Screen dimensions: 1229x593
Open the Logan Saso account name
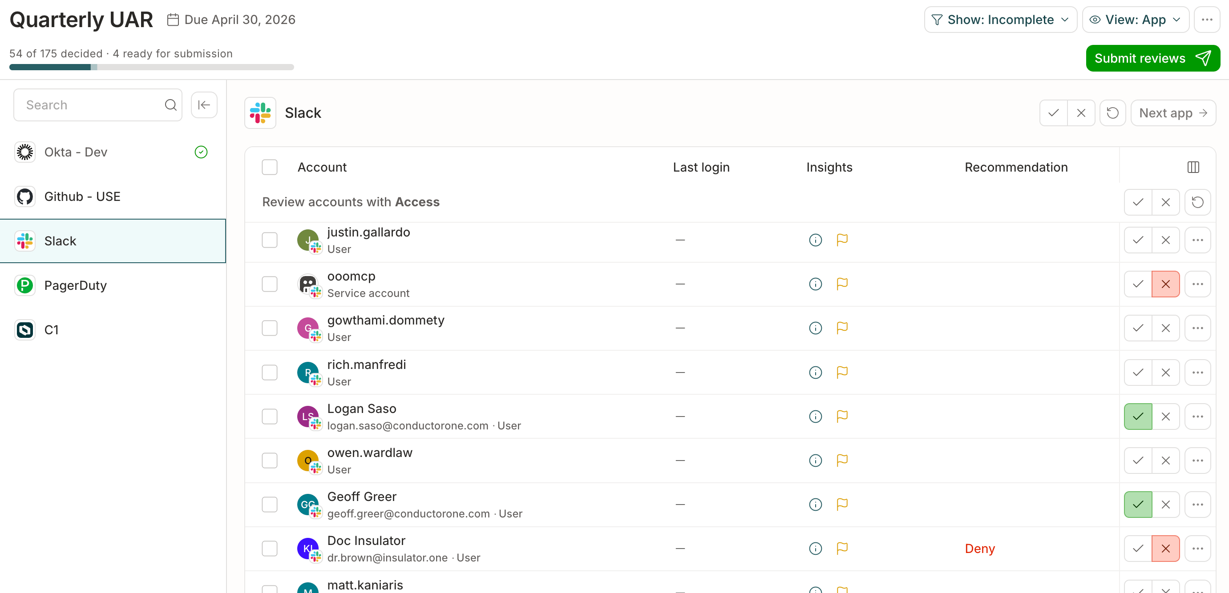pyautogui.click(x=362, y=409)
